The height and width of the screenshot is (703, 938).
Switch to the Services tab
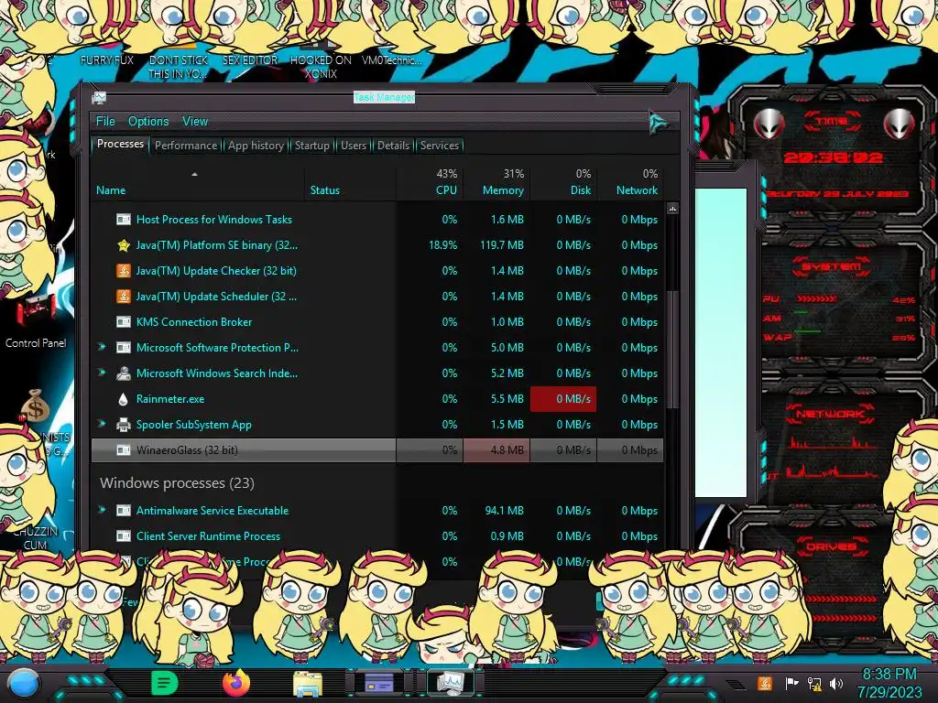[x=439, y=146]
